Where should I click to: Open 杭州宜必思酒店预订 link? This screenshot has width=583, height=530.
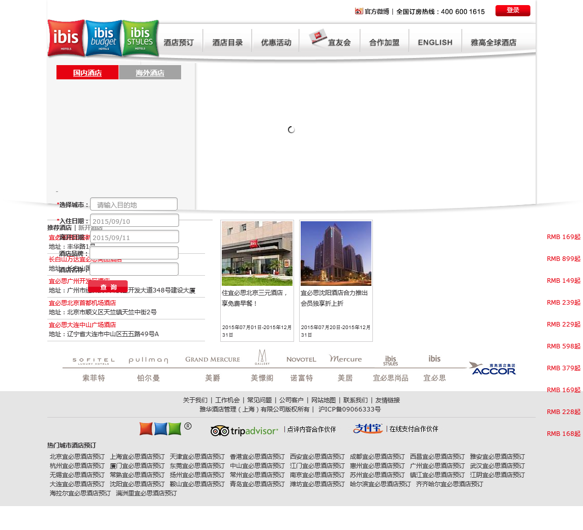(77, 466)
